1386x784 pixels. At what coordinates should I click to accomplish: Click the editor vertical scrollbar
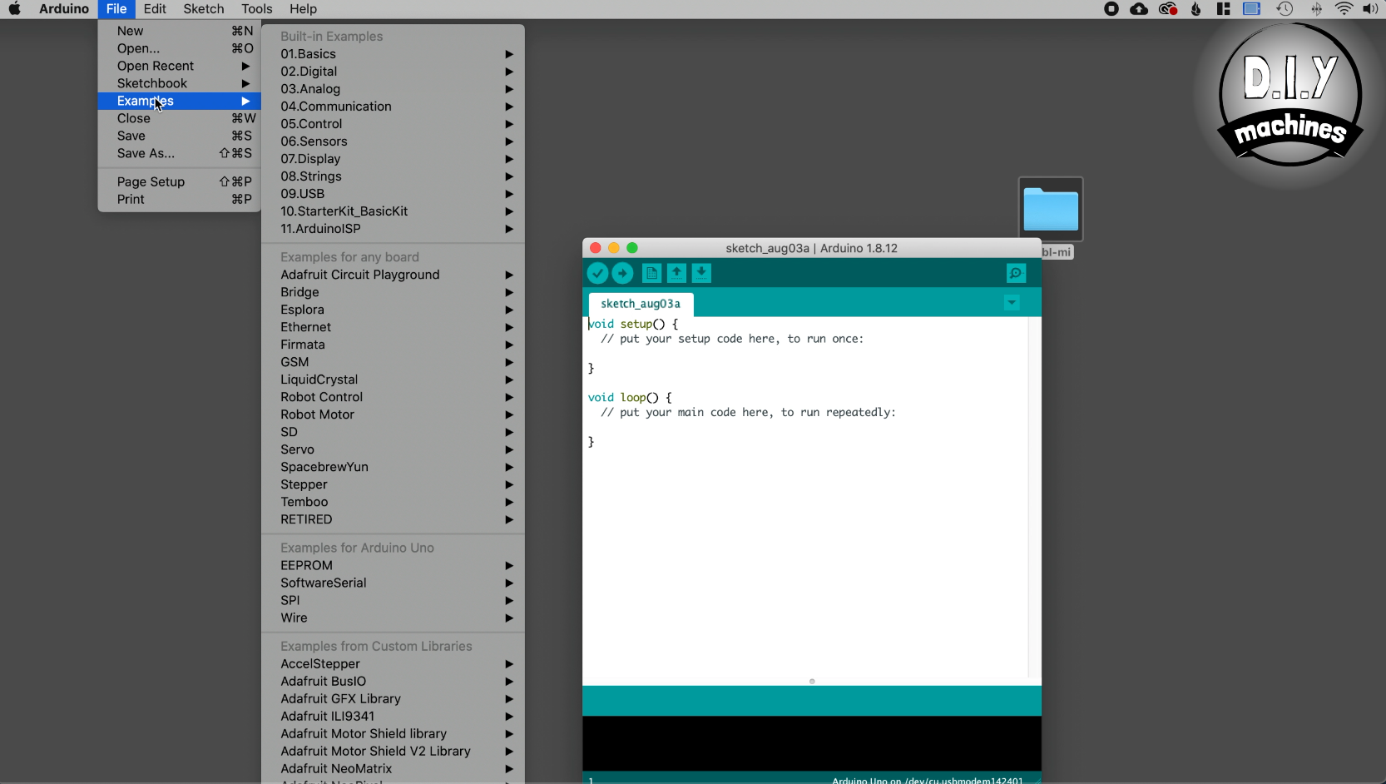click(x=1034, y=498)
